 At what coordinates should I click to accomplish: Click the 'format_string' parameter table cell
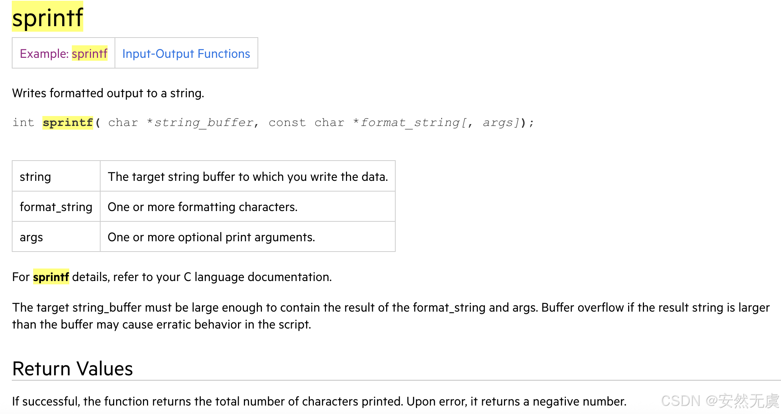click(x=56, y=207)
